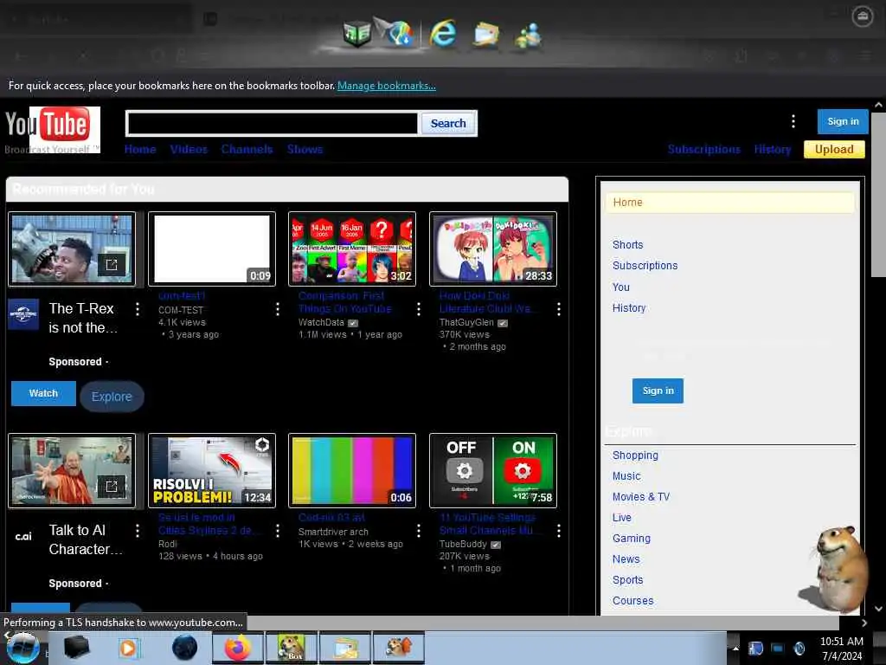The image size is (886, 665).
Task: Open History in the top header
Action: tap(773, 149)
